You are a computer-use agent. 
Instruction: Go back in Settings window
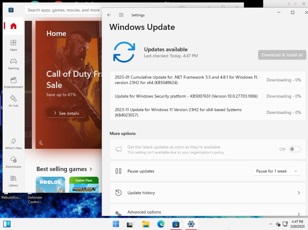109,15
